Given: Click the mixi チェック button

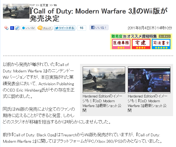Looking at the screenshot, I should [45, 28].
